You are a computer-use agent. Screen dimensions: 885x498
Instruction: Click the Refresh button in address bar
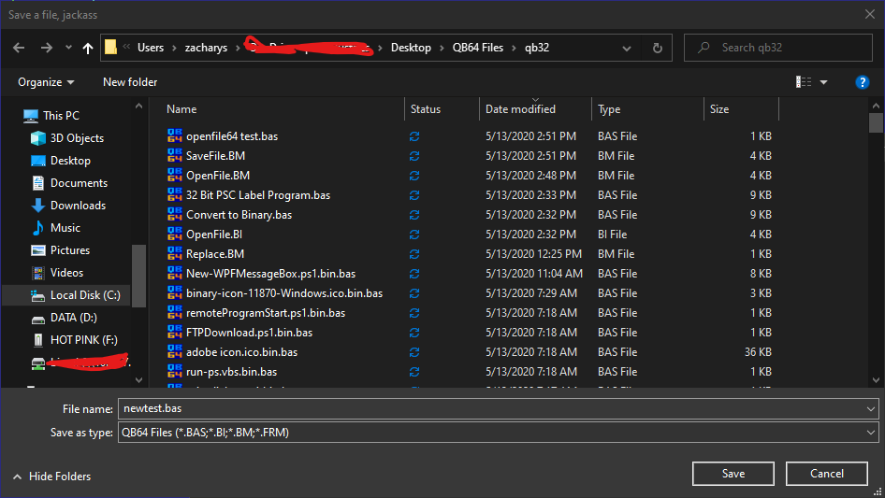[x=658, y=48]
